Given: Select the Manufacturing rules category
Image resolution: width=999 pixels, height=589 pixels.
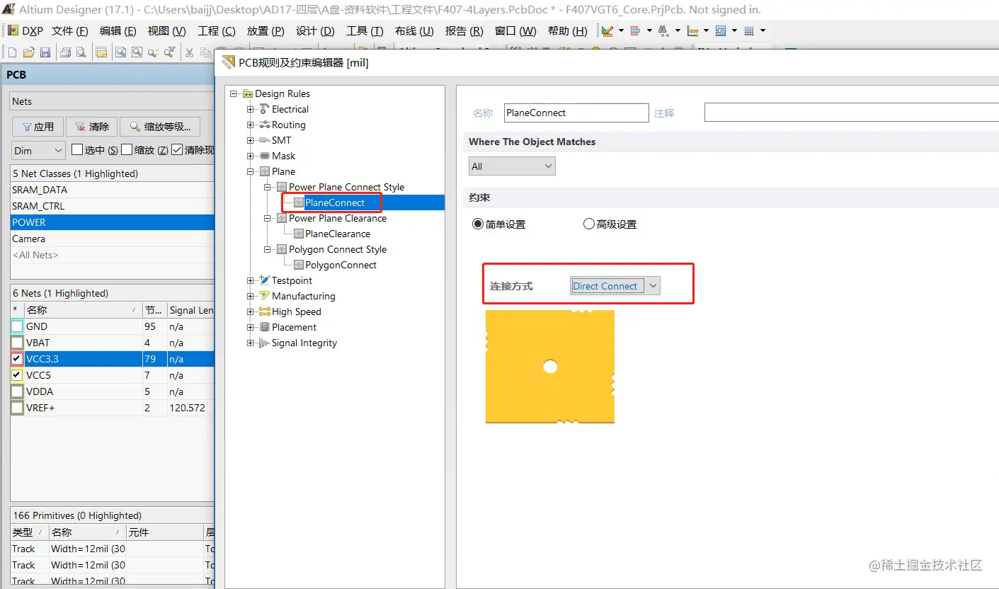Looking at the screenshot, I should [x=304, y=296].
